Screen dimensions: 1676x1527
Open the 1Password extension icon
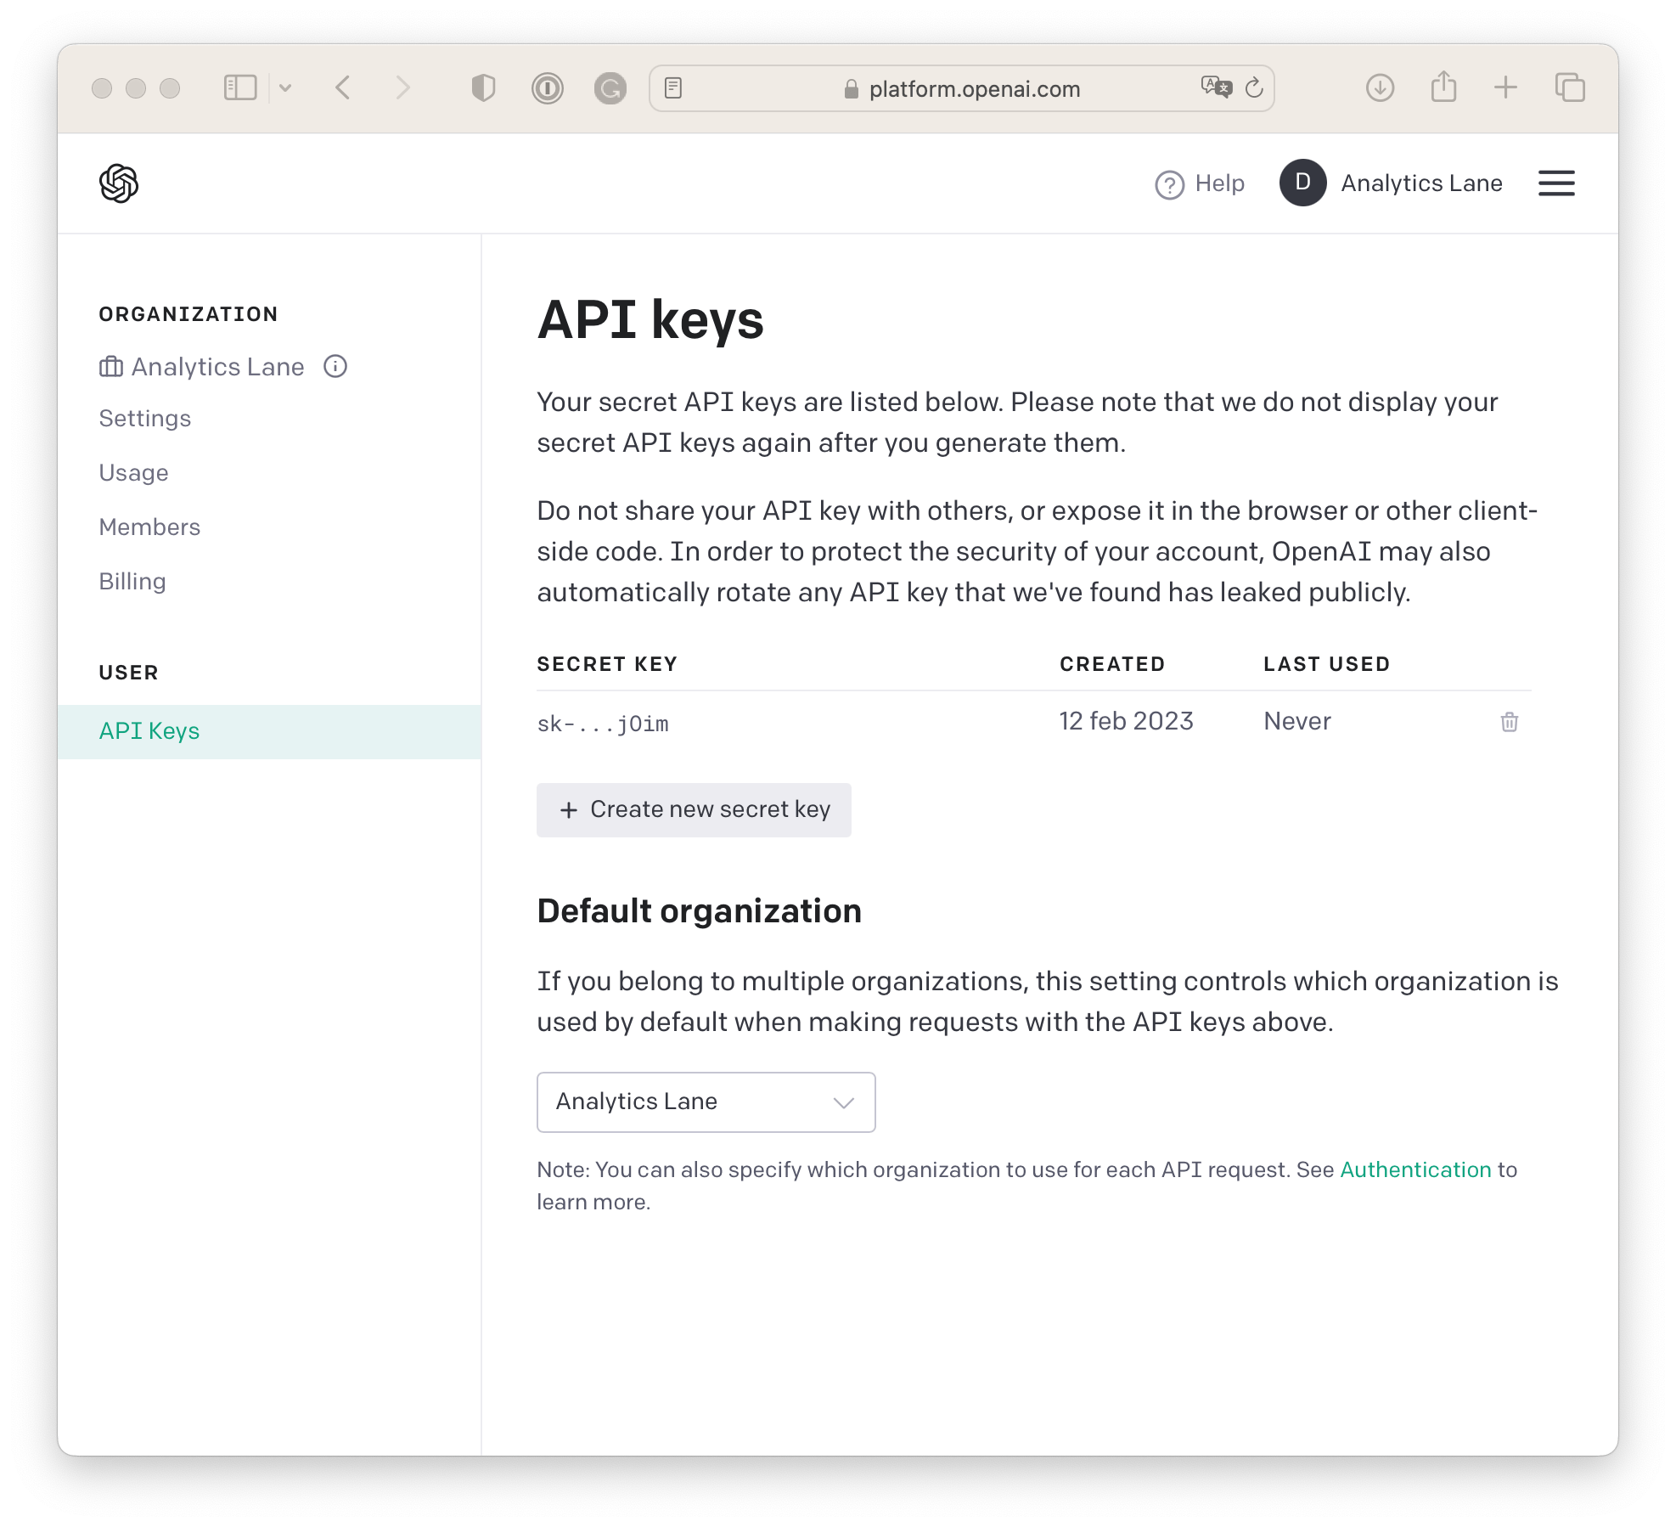tap(548, 88)
